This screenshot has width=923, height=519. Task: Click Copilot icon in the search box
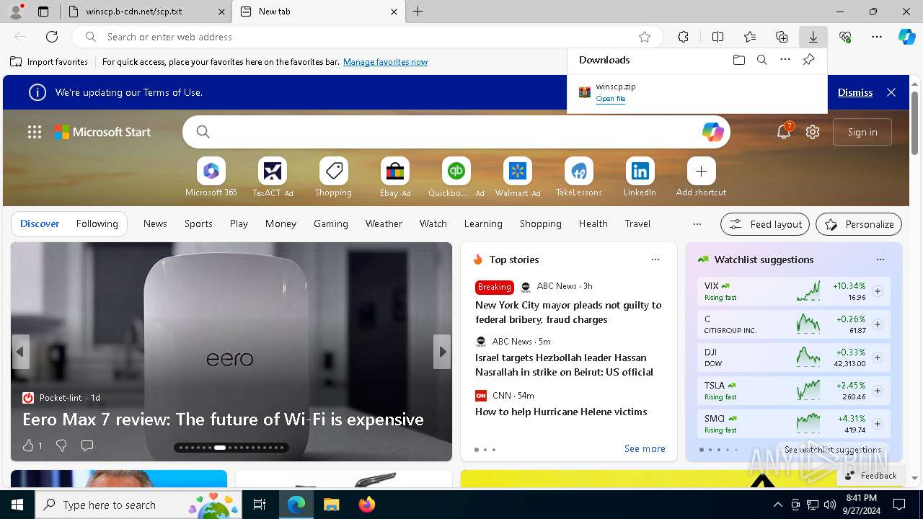[712, 132]
